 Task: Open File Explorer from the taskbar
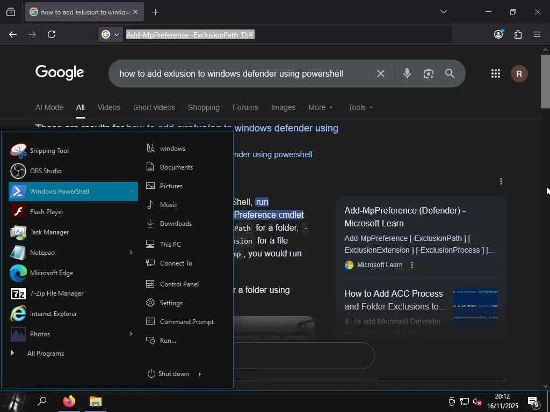click(x=96, y=401)
